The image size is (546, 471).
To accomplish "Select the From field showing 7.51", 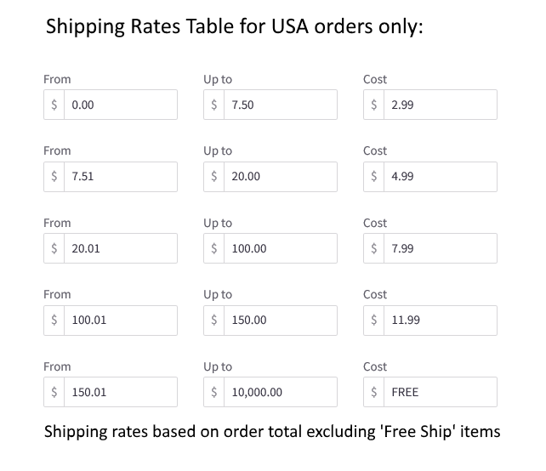I will [x=121, y=177].
